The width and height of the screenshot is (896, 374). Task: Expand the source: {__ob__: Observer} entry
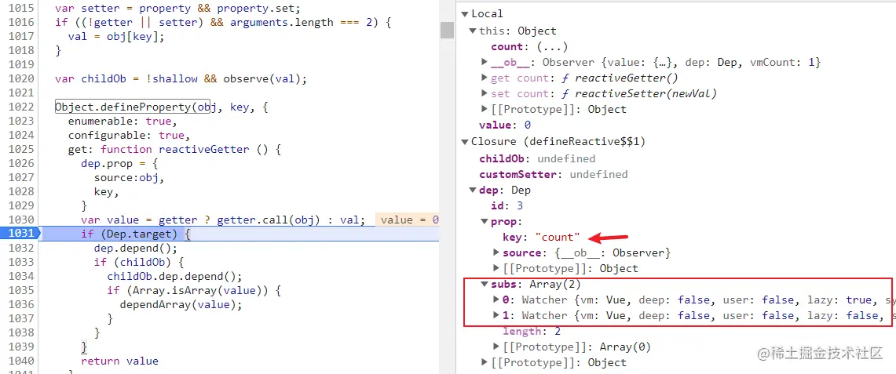(496, 252)
